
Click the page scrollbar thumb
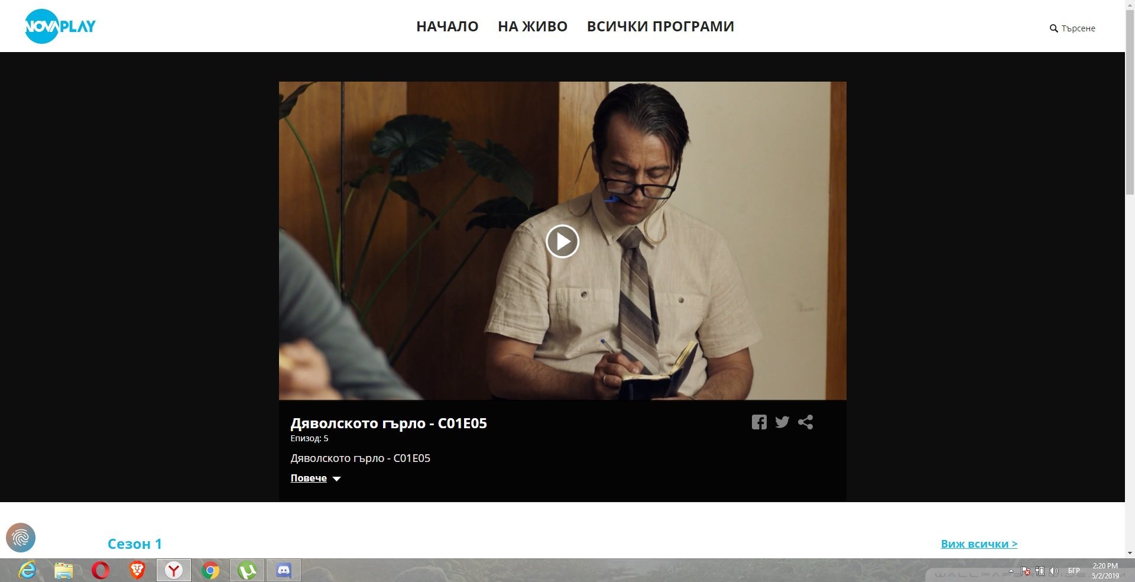(1130, 104)
